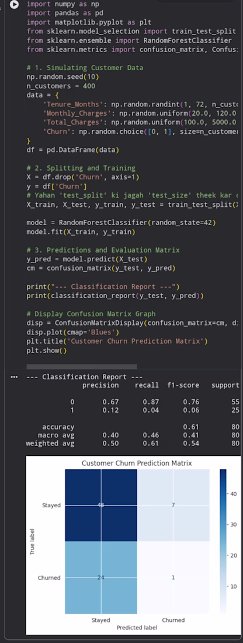Image resolution: width=243 pixels, height=643 pixels.
Task: Click the 'n_customers = 400' line
Action: 61,86
